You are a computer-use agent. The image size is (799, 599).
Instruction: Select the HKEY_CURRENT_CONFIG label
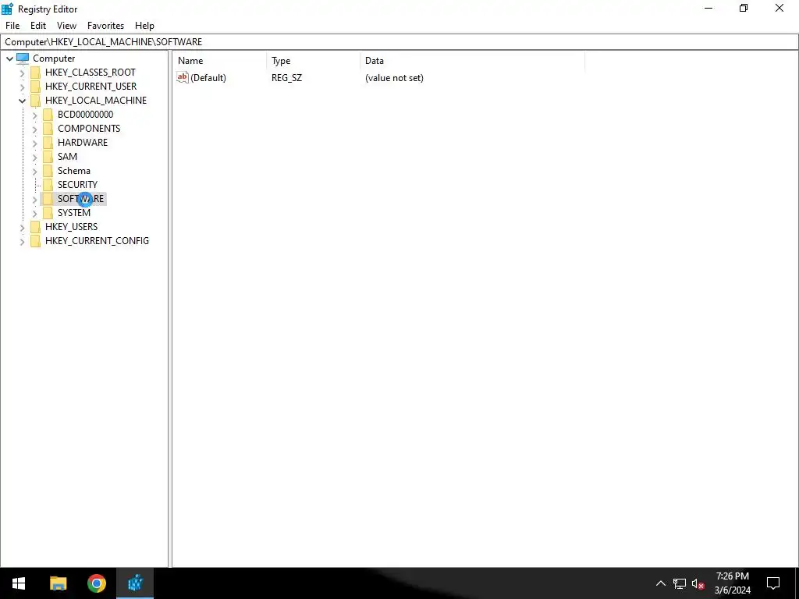[x=97, y=241]
